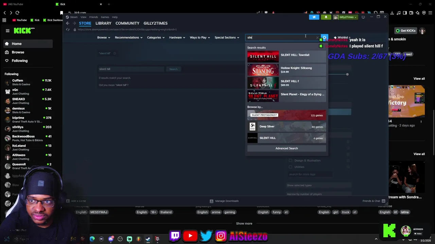Open Steam Games menu

tap(105, 17)
